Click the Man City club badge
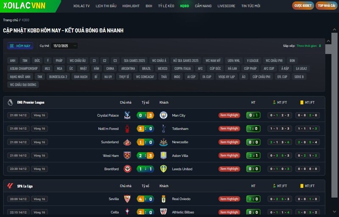The image size is (339, 217). pyautogui.click(x=164, y=115)
